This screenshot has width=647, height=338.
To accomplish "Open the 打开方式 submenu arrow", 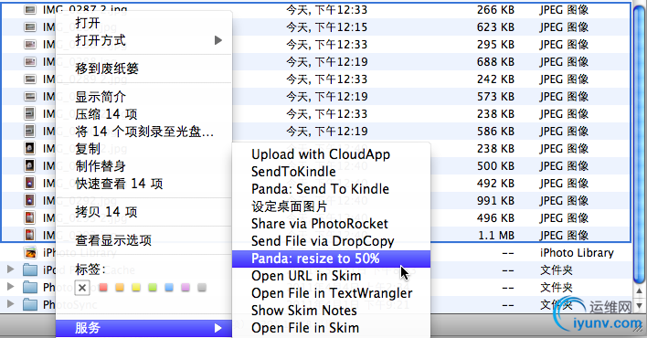I will pos(217,40).
